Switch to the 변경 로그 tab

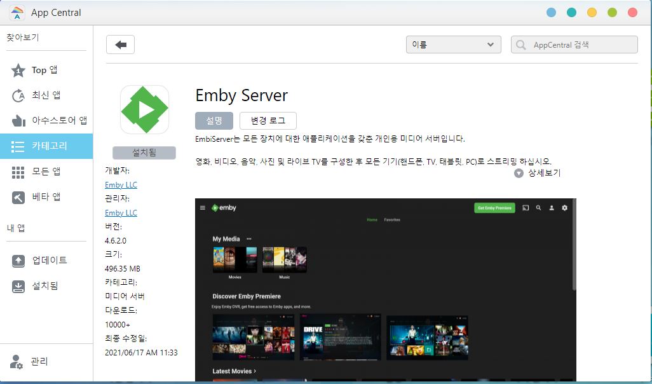point(268,121)
